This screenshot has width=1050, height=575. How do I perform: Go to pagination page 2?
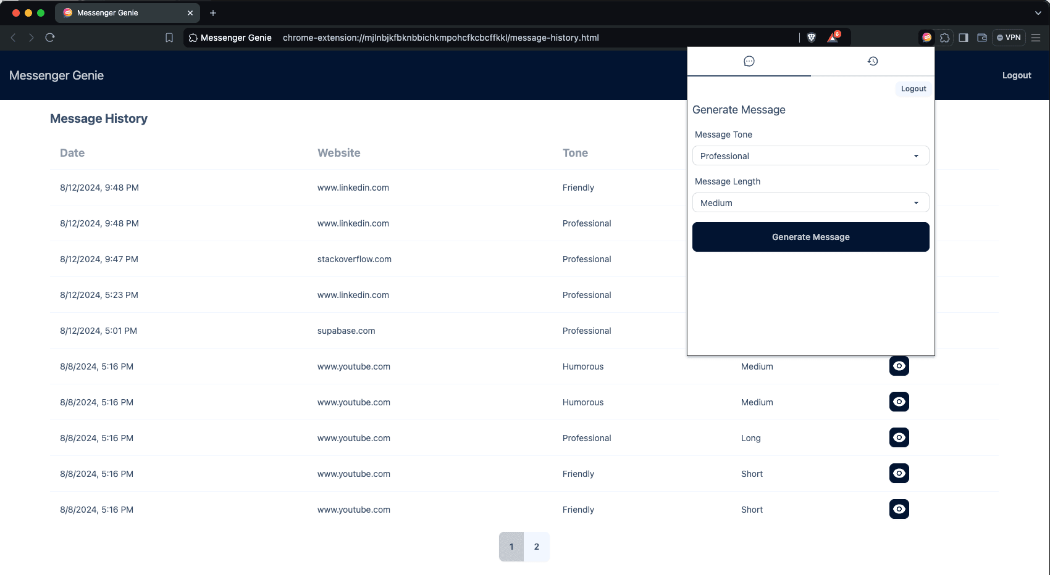pyautogui.click(x=537, y=547)
